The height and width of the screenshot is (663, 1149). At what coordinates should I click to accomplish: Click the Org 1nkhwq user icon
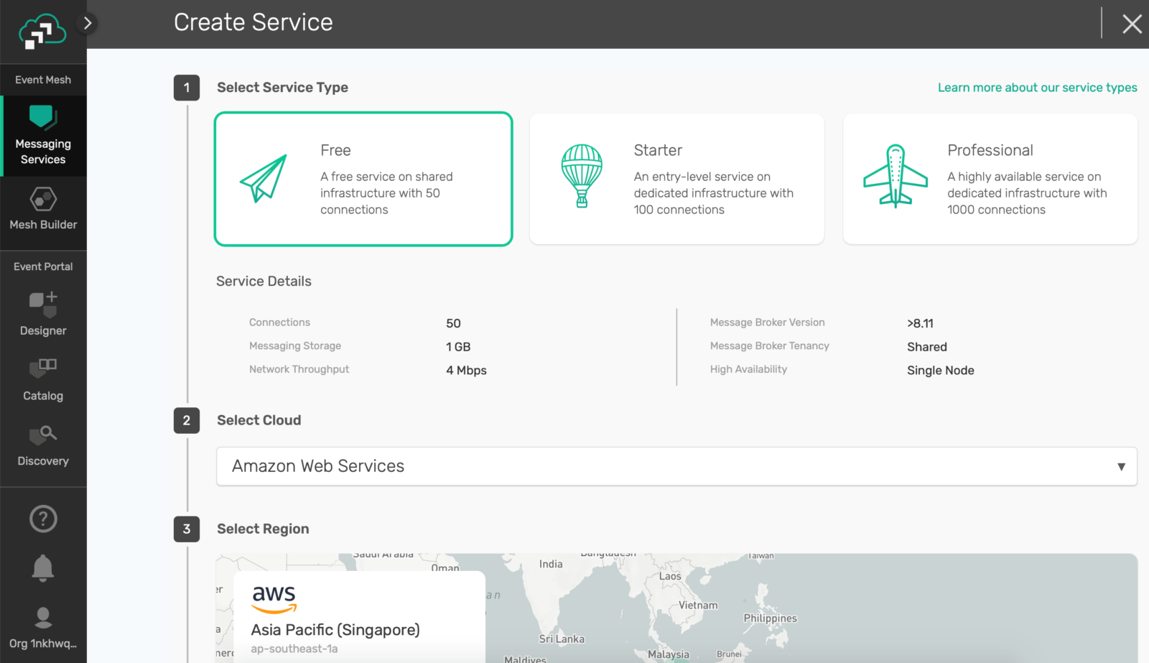[x=43, y=616]
